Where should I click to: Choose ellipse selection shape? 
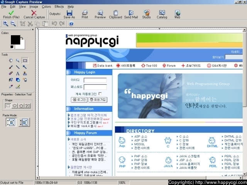(15, 106)
